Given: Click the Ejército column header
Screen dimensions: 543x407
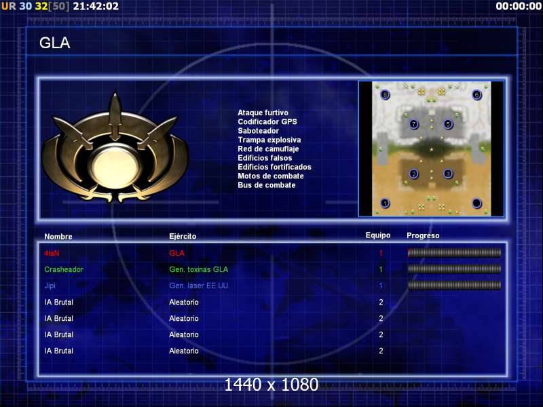Looking at the screenshot, I should click(183, 236).
